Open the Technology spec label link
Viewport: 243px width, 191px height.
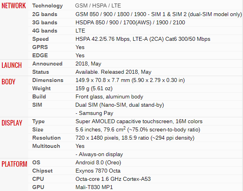(x=47, y=6)
